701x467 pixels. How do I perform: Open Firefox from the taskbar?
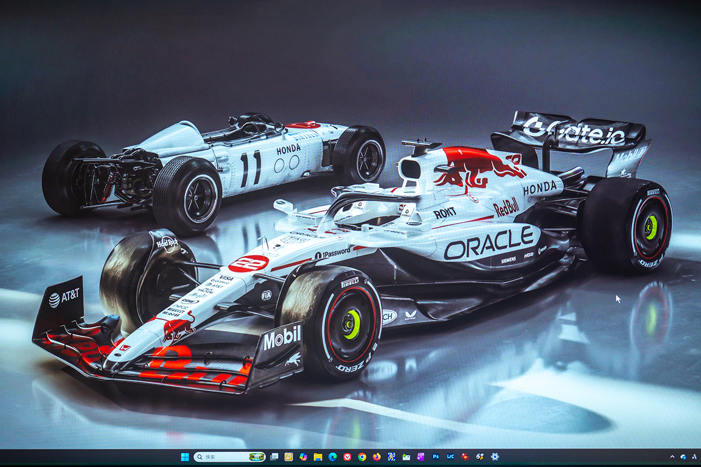pyautogui.click(x=377, y=456)
